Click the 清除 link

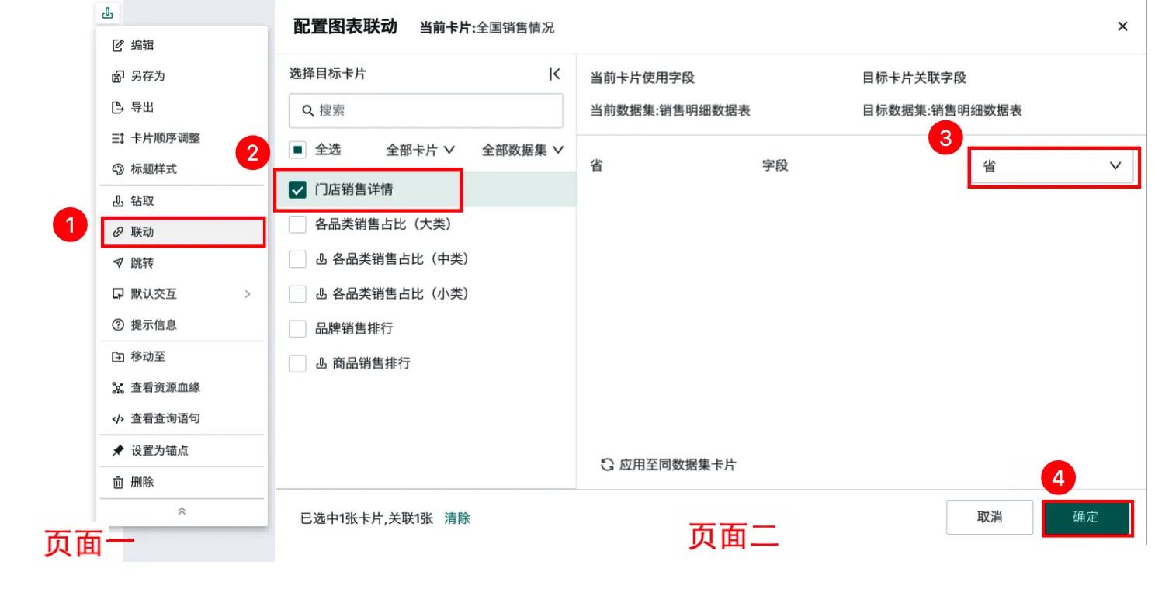[456, 518]
